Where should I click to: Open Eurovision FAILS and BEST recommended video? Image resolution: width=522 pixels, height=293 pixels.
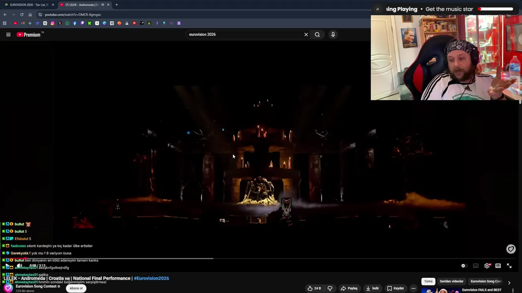tap(482, 290)
